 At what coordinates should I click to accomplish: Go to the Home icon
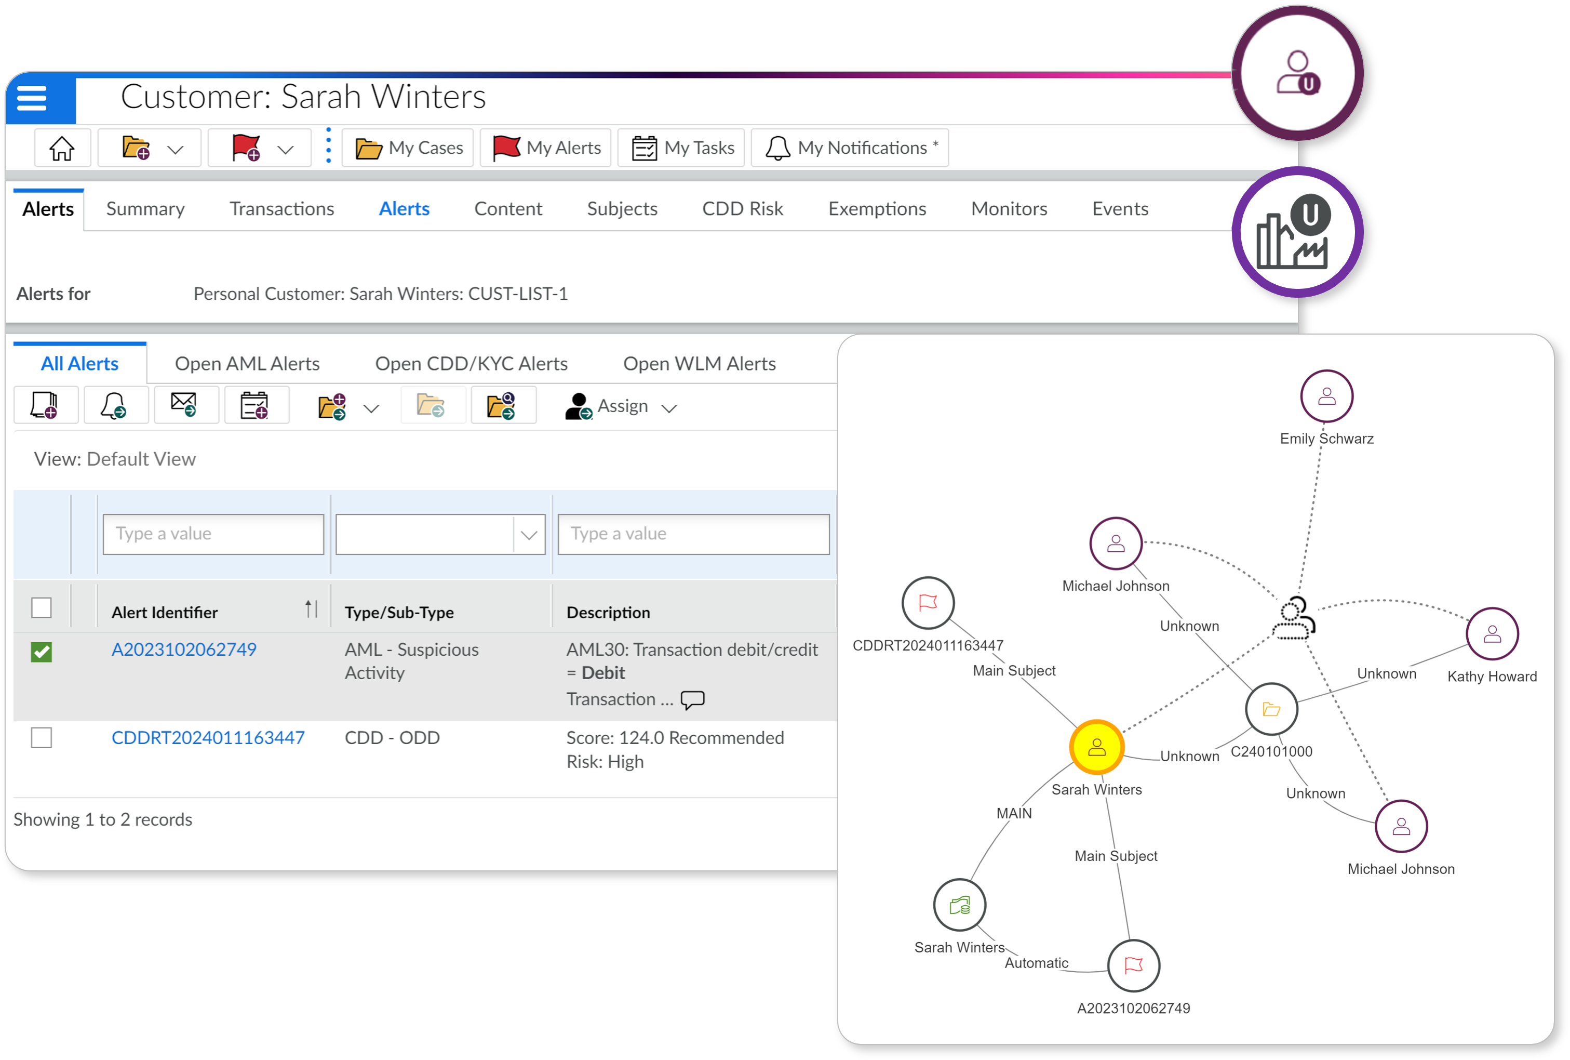tap(62, 148)
